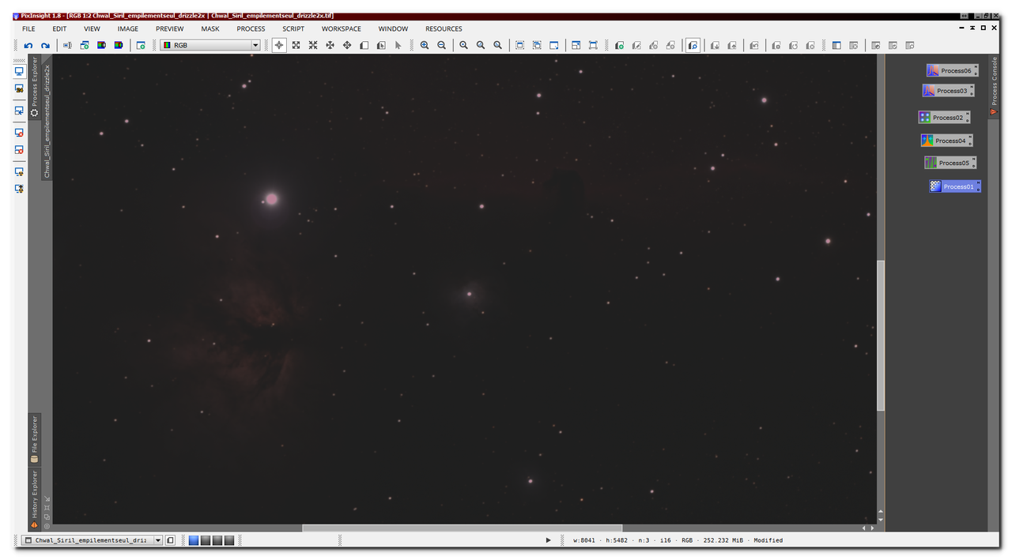
Task: Open the MASK menu
Action: pyautogui.click(x=210, y=28)
